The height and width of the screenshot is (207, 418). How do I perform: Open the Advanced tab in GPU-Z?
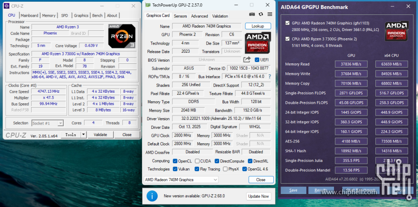[200, 16]
